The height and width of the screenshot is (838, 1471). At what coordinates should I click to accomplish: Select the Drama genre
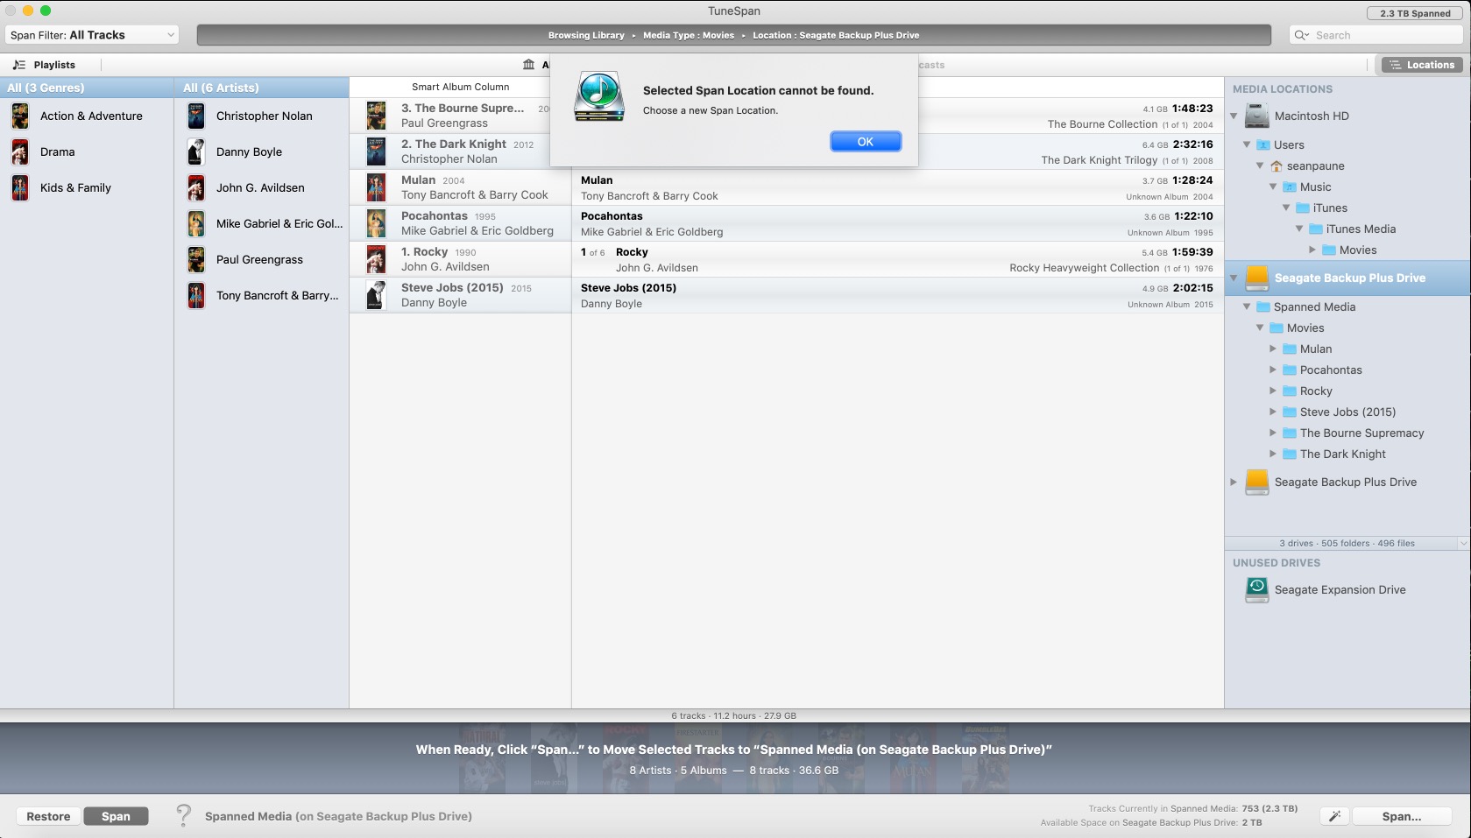[x=58, y=151]
